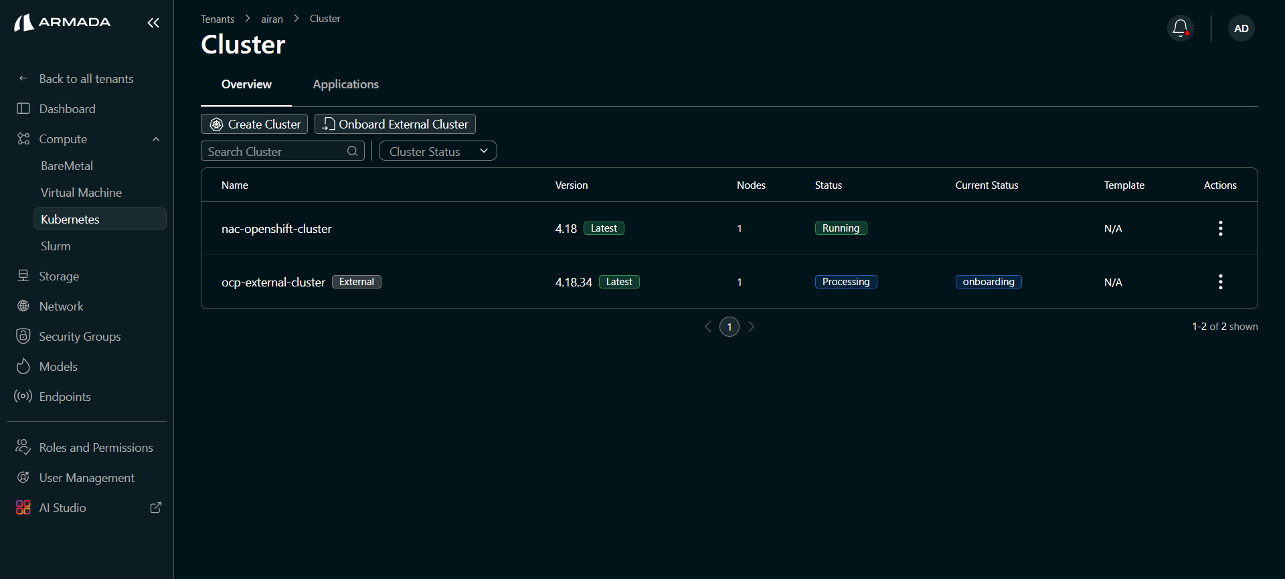Click the Storage sidebar icon

click(23, 276)
